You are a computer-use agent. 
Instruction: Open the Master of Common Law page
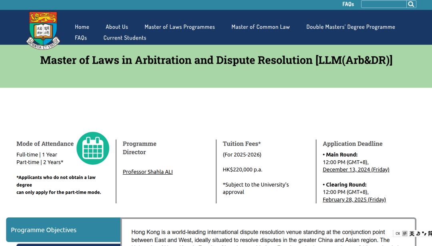coord(260,27)
